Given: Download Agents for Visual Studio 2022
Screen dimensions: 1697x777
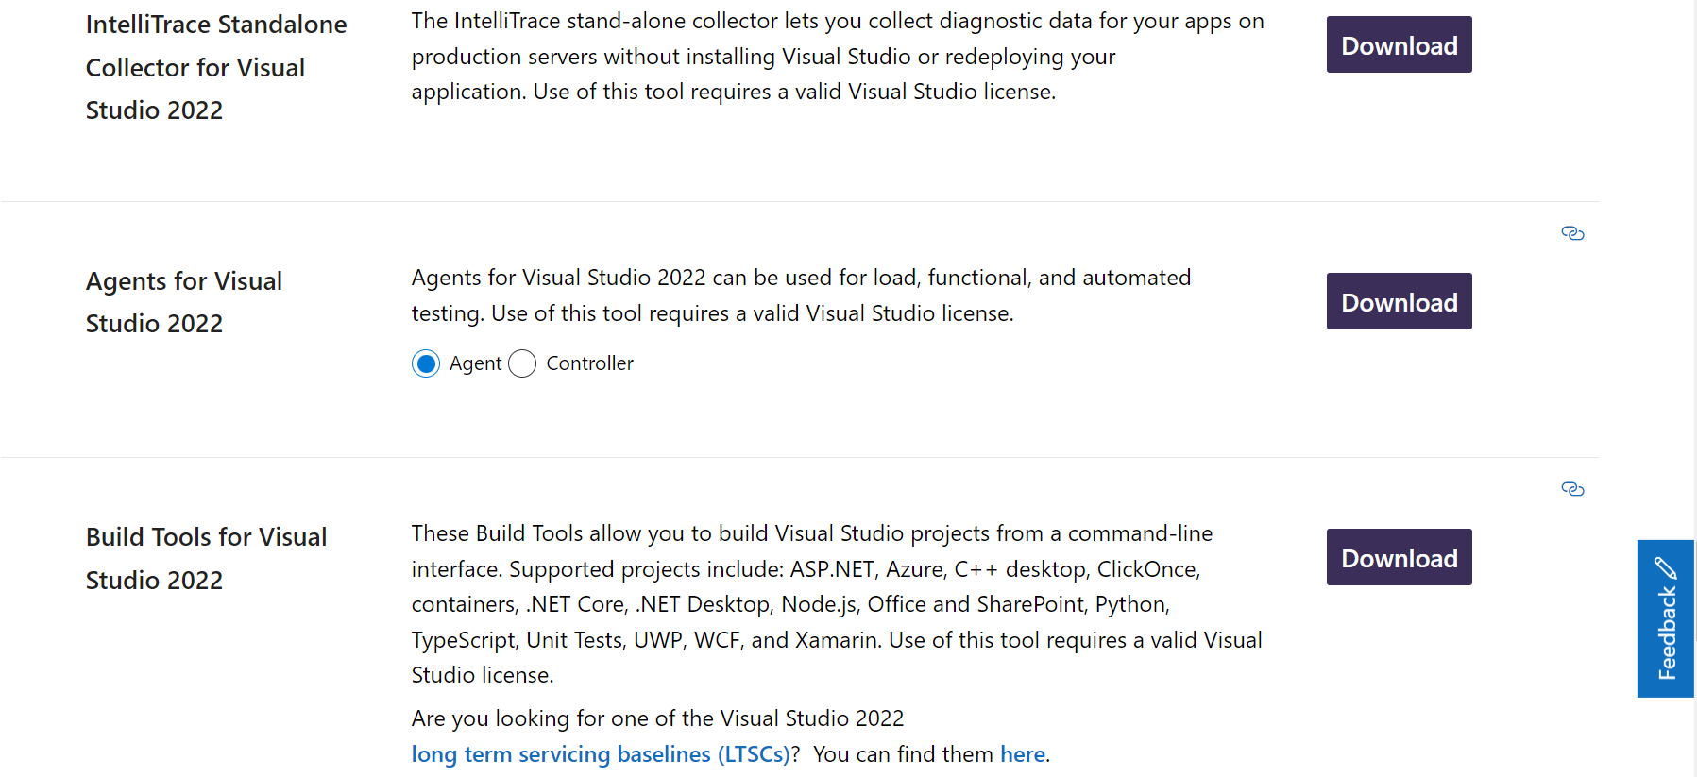Looking at the screenshot, I should point(1399,301).
